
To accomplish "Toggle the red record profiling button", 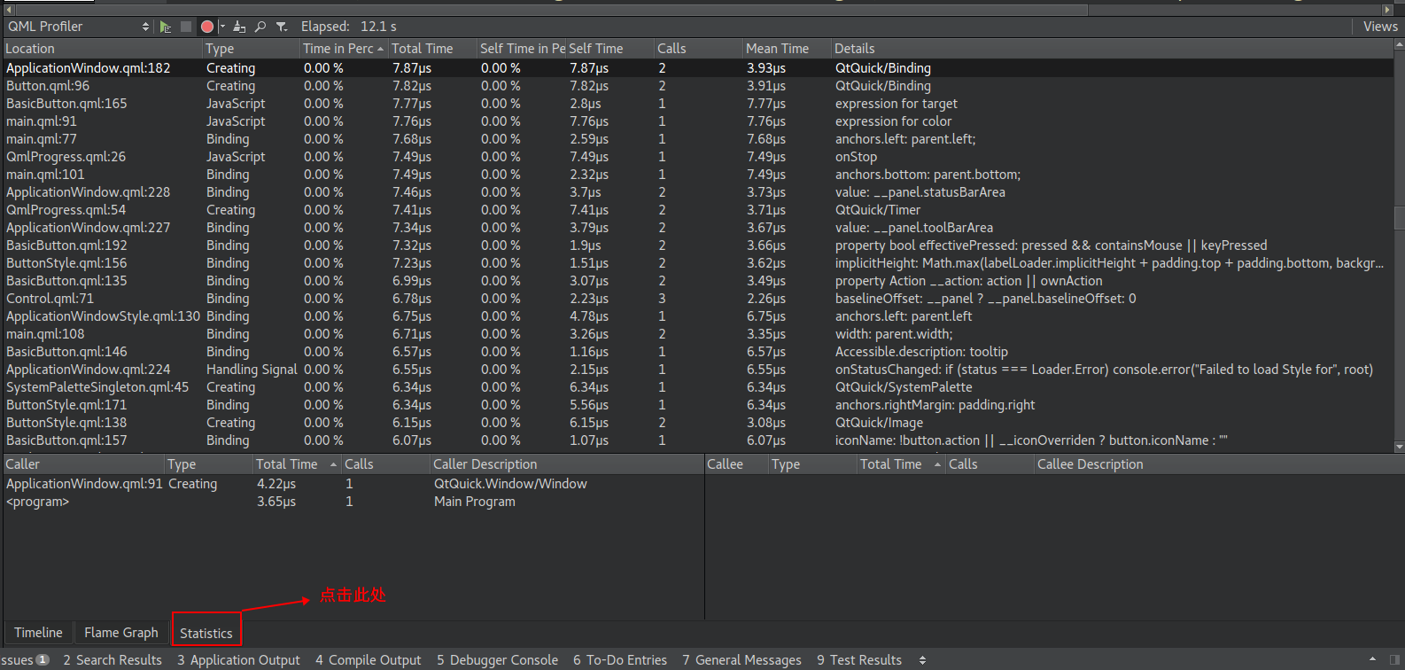I will tap(207, 27).
